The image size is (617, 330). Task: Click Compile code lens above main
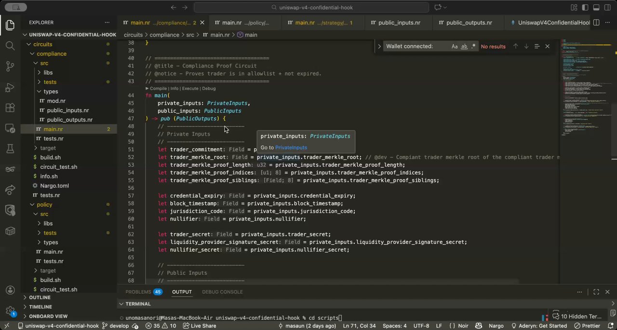coord(158,89)
